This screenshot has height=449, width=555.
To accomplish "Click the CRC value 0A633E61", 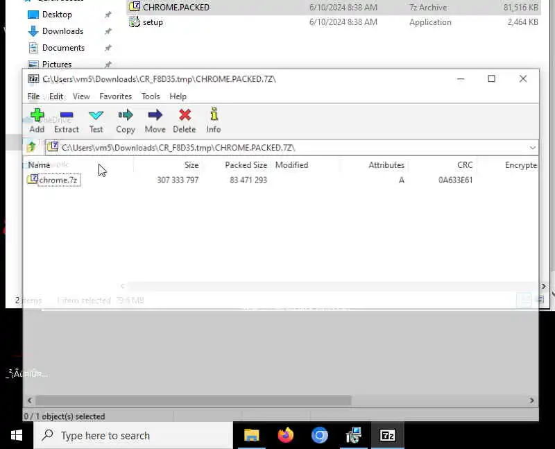I will 456,180.
